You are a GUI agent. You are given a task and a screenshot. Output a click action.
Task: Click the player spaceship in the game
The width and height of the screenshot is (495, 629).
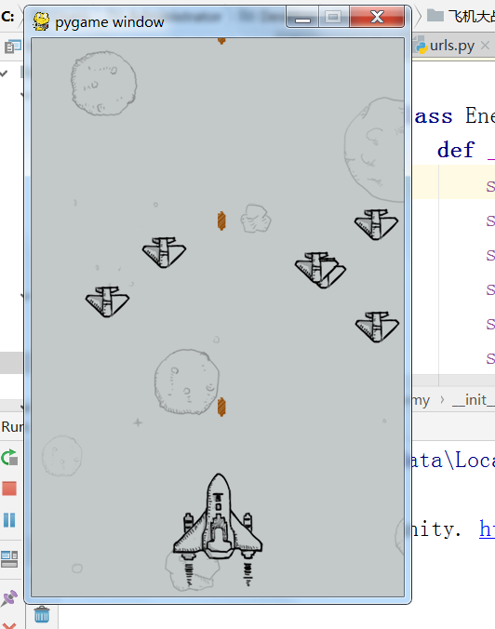[x=218, y=519]
